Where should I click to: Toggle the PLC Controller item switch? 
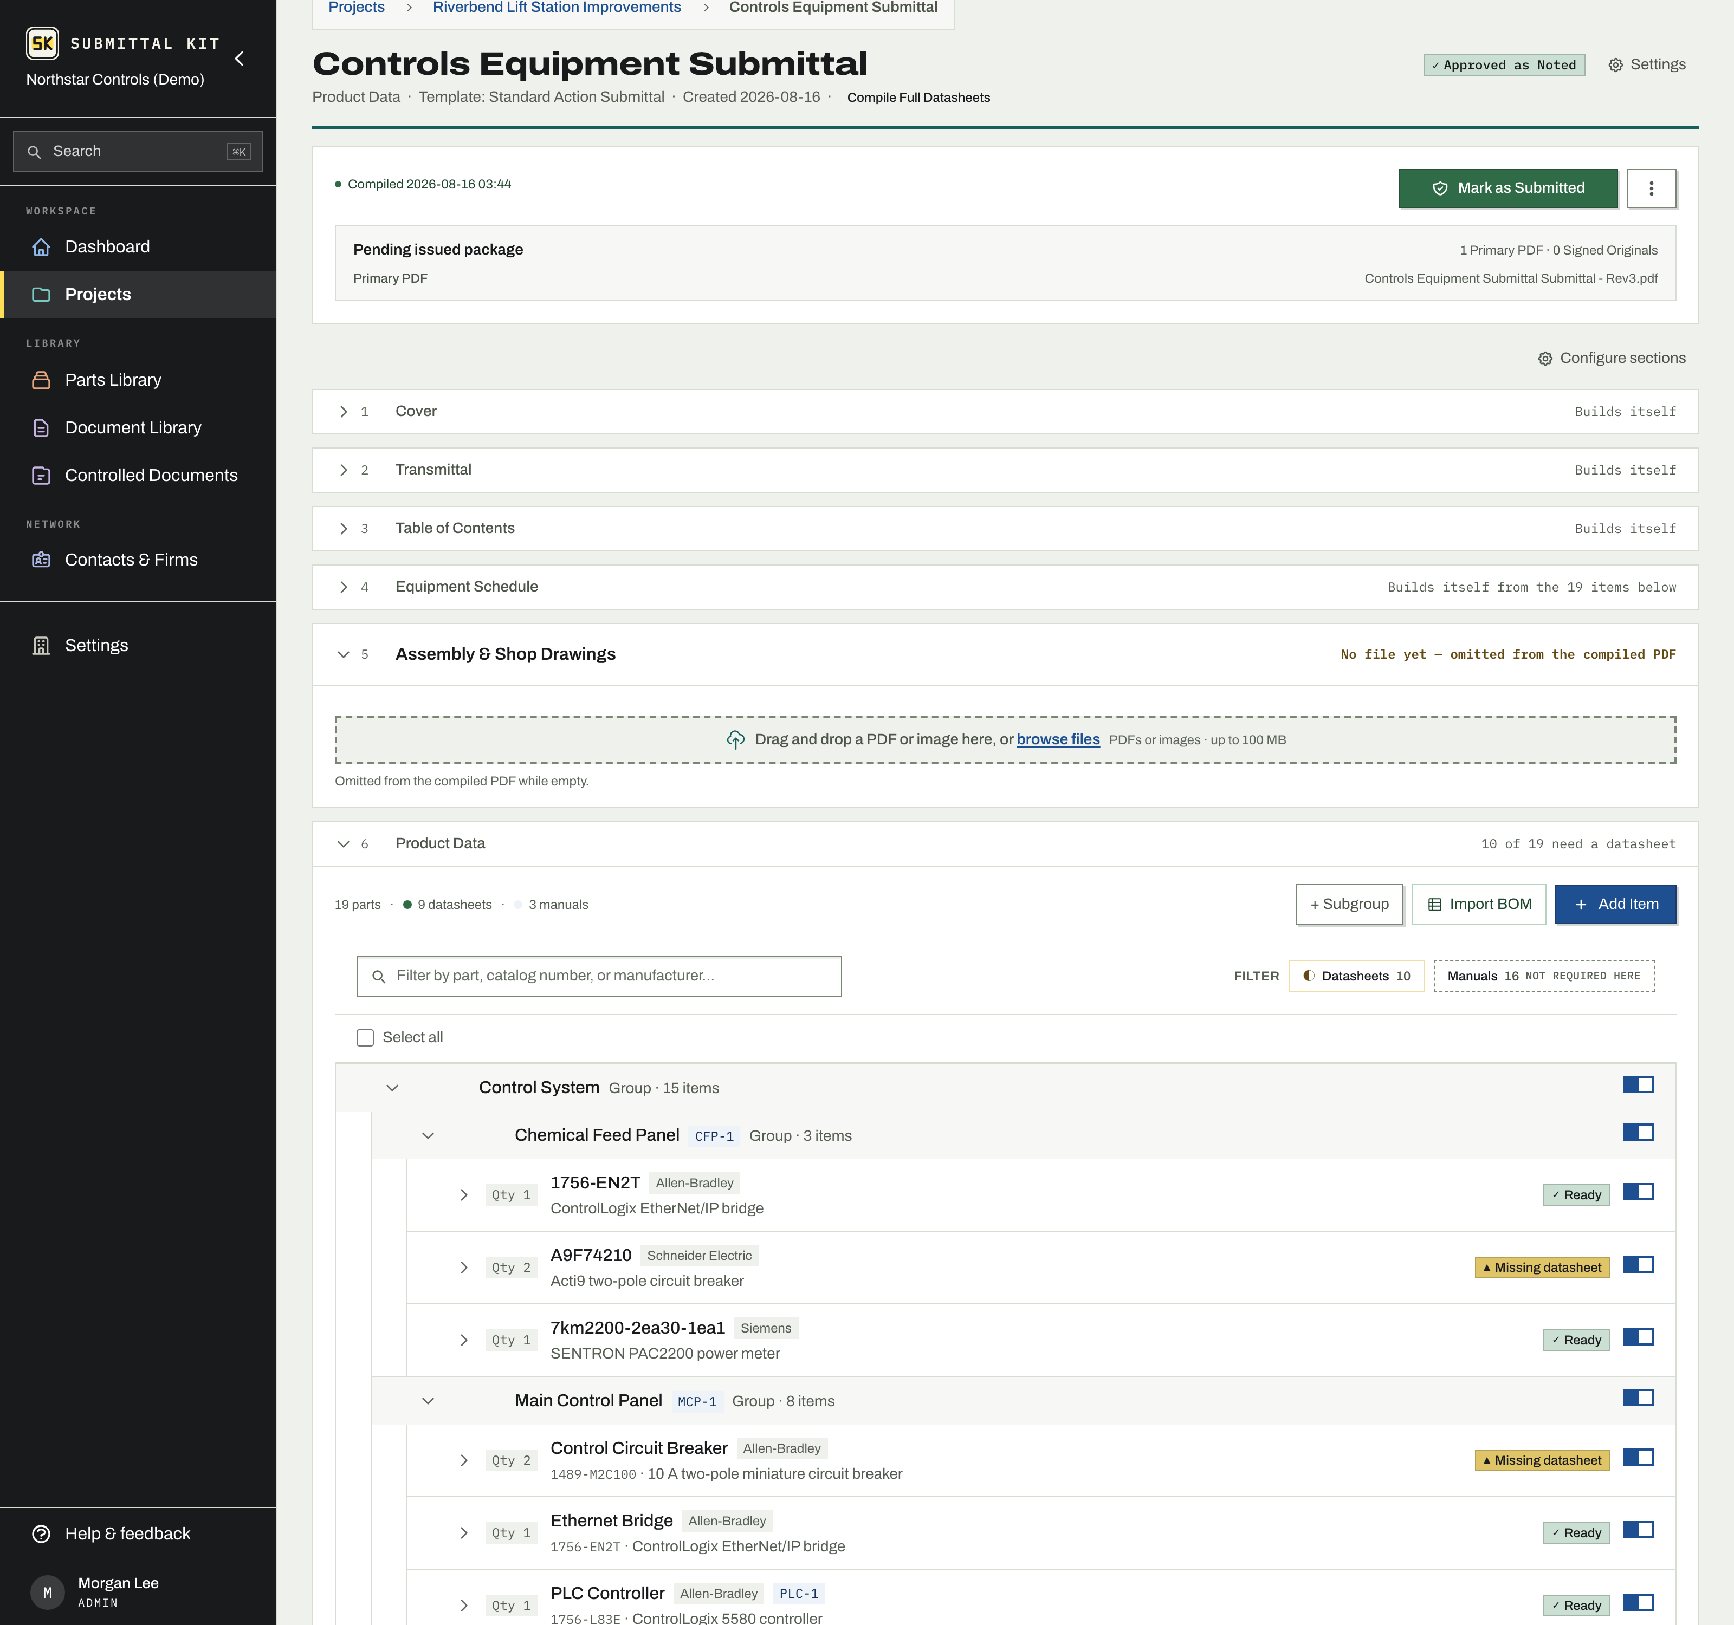(x=1638, y=1602)
